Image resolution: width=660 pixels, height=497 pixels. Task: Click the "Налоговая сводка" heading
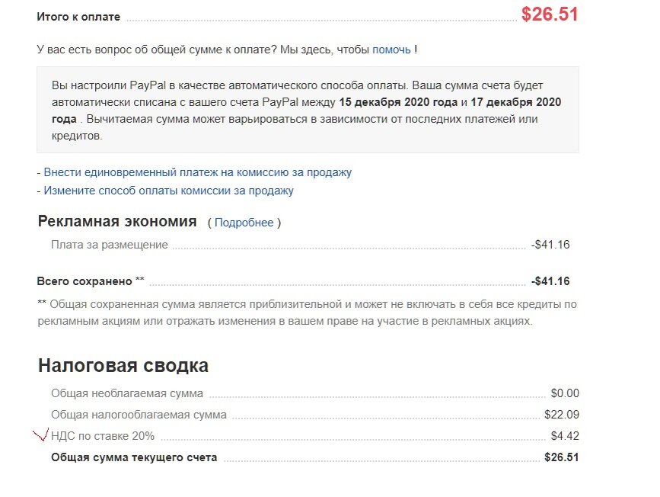pyautogui.click(x=123, y=366)
